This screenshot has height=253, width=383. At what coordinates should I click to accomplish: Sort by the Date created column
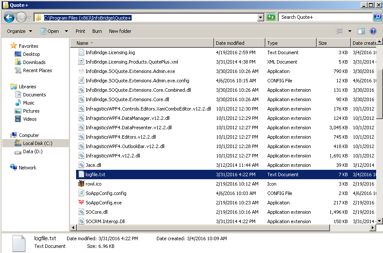364,43
